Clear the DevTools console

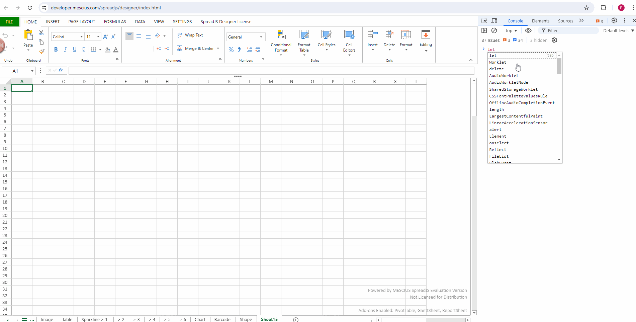pyautogui.click(x=494, y=30)
